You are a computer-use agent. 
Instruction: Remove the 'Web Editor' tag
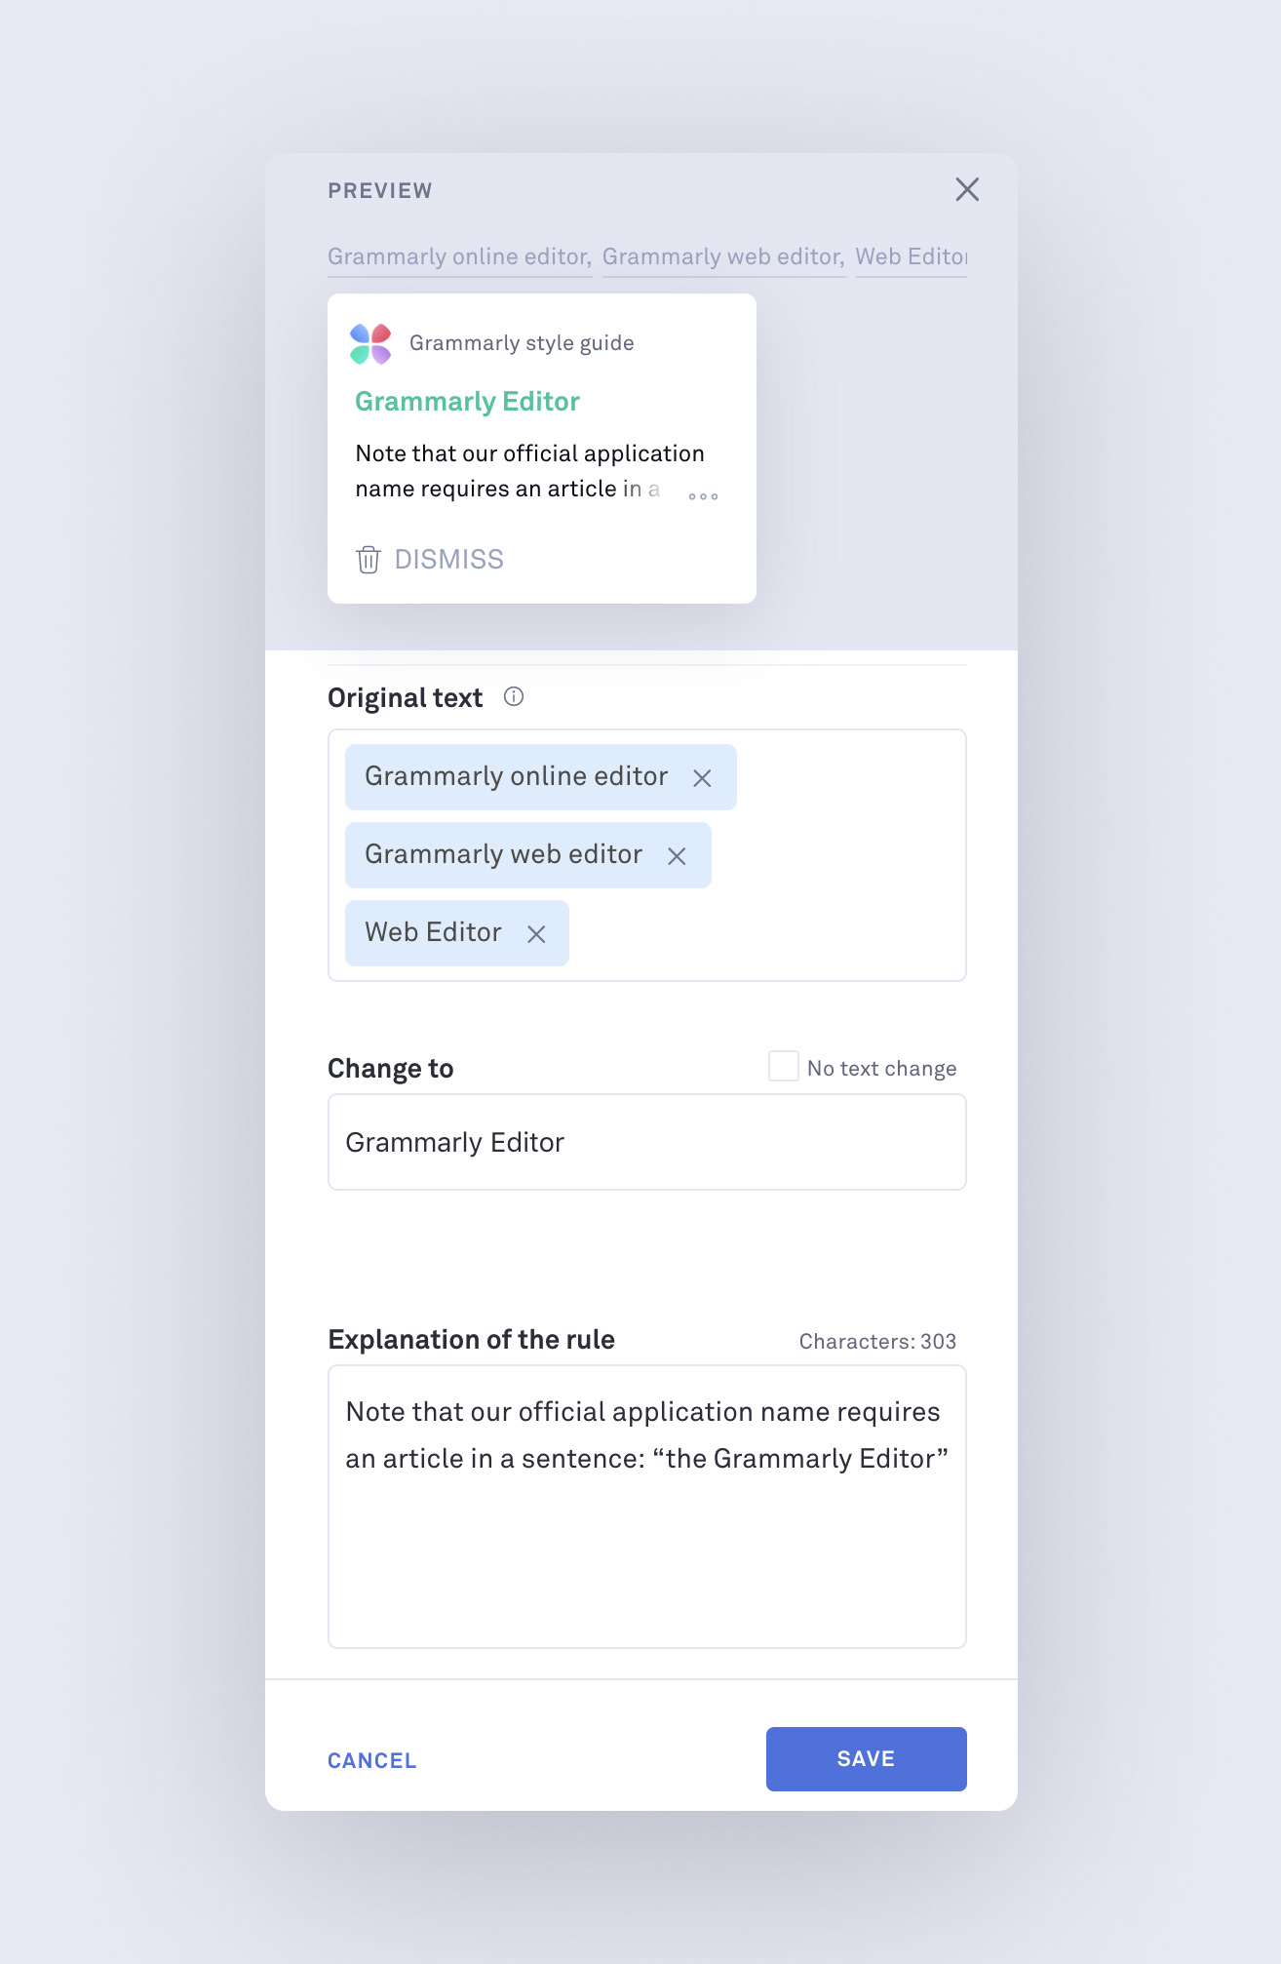tap(536, 934)
